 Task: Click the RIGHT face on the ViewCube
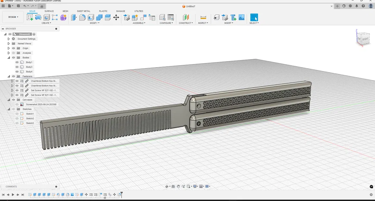click(366, 39)
